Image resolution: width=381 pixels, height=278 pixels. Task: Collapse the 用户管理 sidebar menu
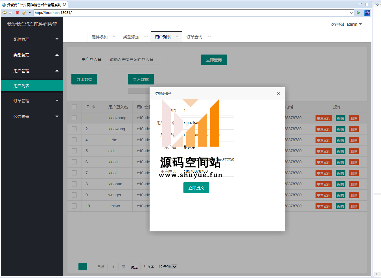32,71
